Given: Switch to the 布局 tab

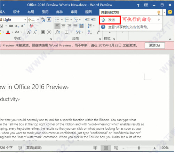Looking at the screenshot, I should click(31, 12).
